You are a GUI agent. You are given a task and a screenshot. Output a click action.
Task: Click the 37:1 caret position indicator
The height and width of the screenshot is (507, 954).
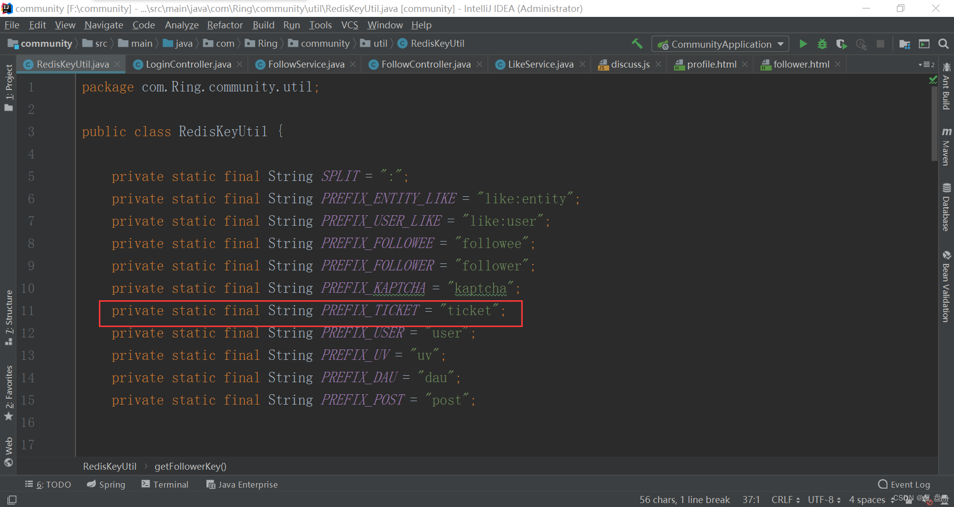pos(751,500)
